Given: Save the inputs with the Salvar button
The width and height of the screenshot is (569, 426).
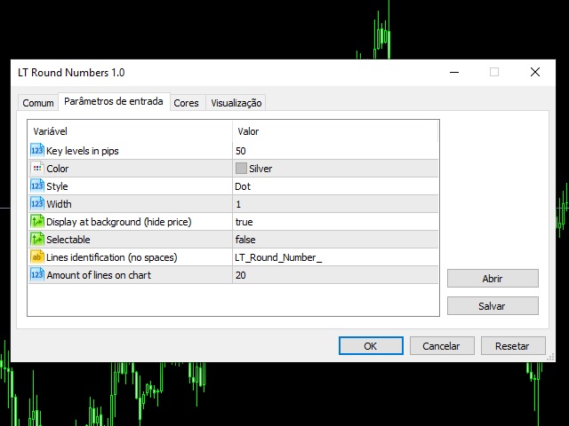Looking at the screenshot, I should (493, 305).
